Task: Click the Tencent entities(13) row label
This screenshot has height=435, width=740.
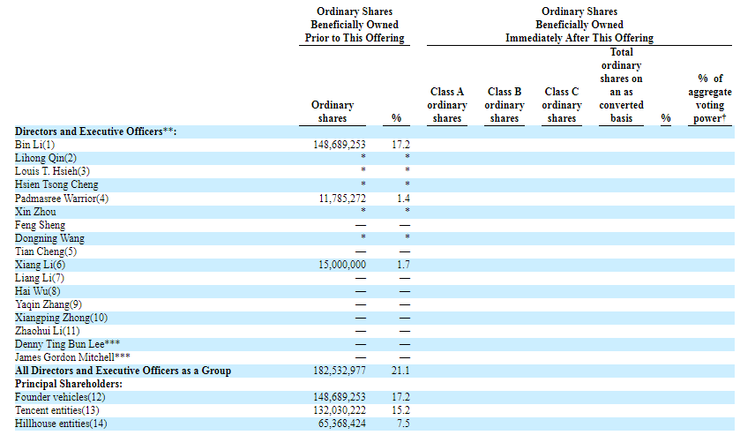Action: pos(55,410)
